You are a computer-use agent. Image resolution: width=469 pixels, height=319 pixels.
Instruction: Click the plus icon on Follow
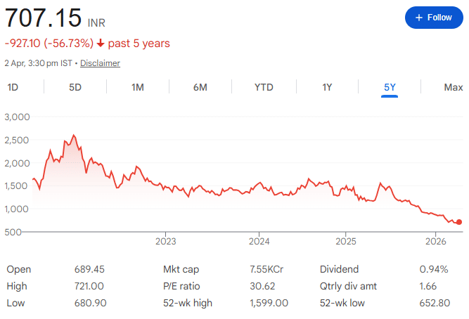tap(419, 17)
